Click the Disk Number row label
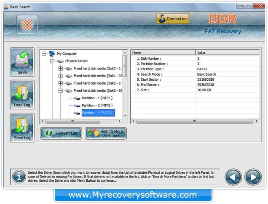 149,58
